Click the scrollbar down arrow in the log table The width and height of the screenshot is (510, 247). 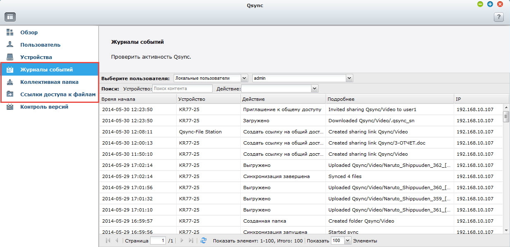pyautogui.click(x=506, y=230)
